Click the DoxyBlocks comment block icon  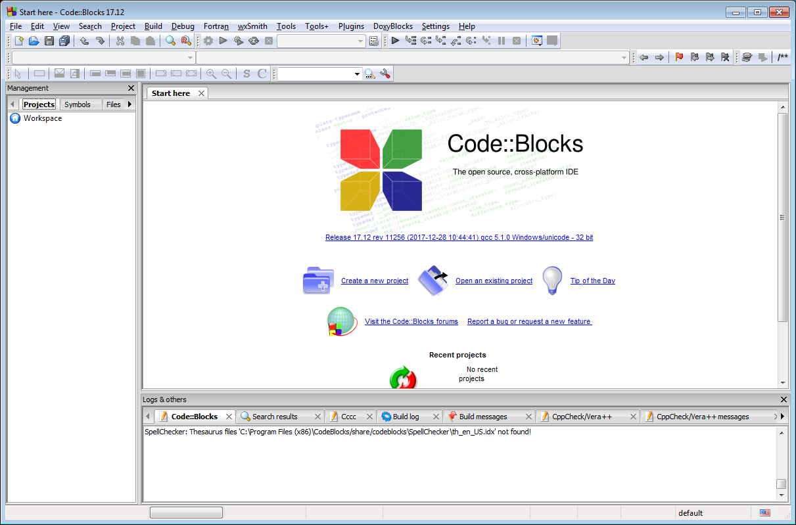[783, 58]
